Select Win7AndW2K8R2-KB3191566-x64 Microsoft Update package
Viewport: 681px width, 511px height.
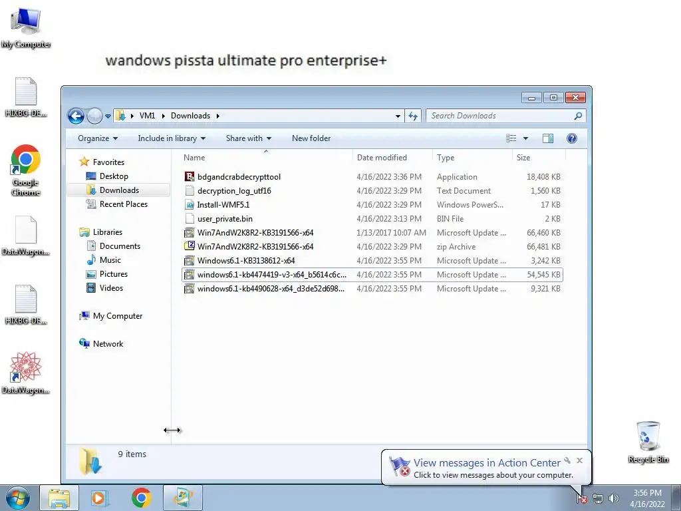click(255, 232)
